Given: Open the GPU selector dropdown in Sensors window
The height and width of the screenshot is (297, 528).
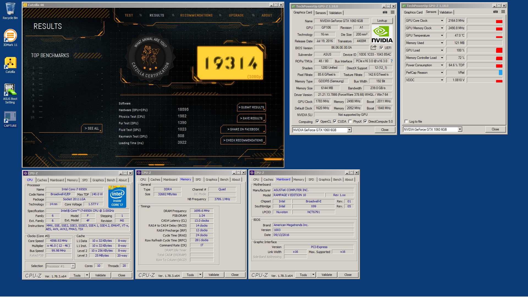Looking at the screenshot, I should [460, 129].
